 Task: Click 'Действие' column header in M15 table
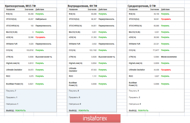coord(40,9)
